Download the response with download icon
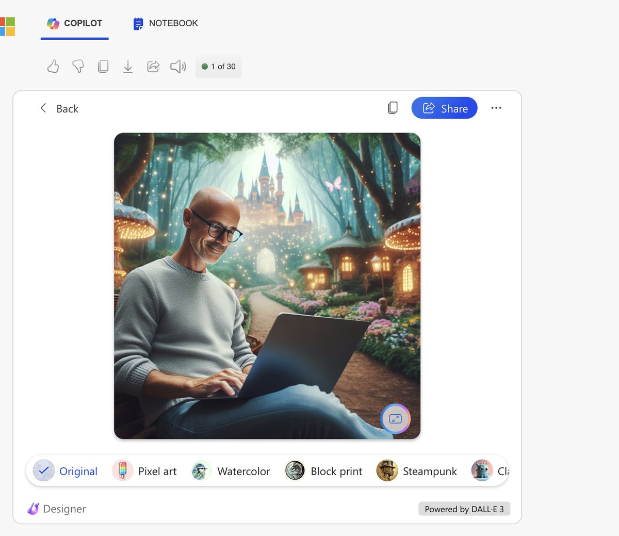619x536 pixels. tap(128, 67)
